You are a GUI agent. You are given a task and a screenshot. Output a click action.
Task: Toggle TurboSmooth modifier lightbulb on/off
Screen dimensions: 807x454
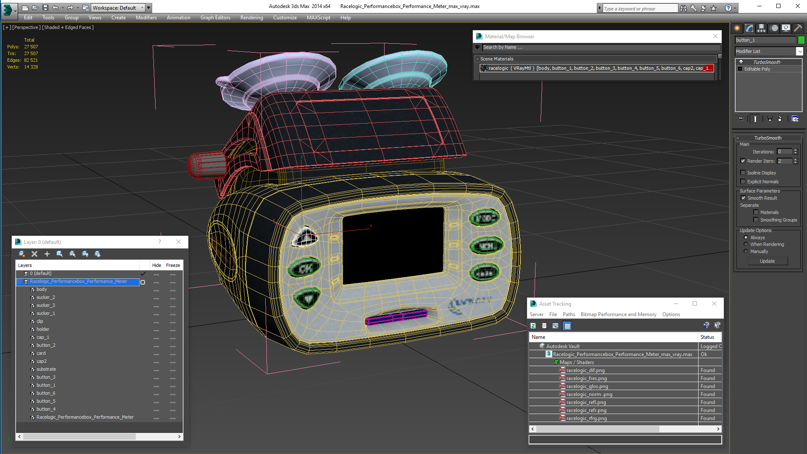741,62
